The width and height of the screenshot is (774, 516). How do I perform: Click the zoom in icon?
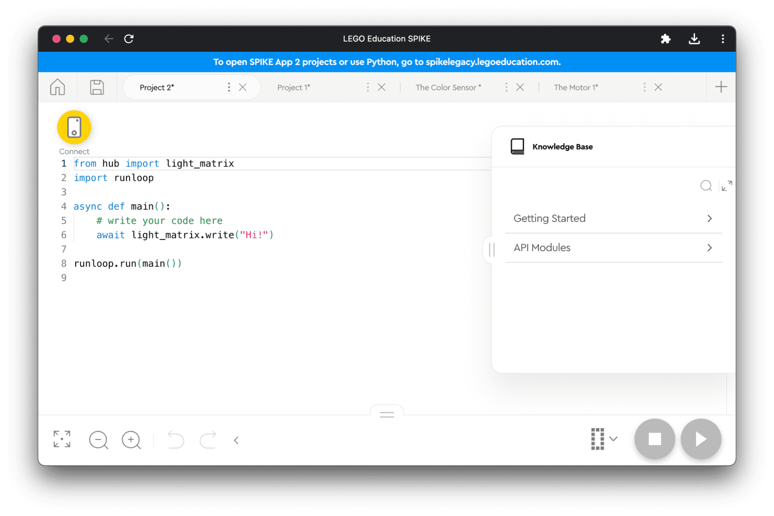[x=132, y=439]
